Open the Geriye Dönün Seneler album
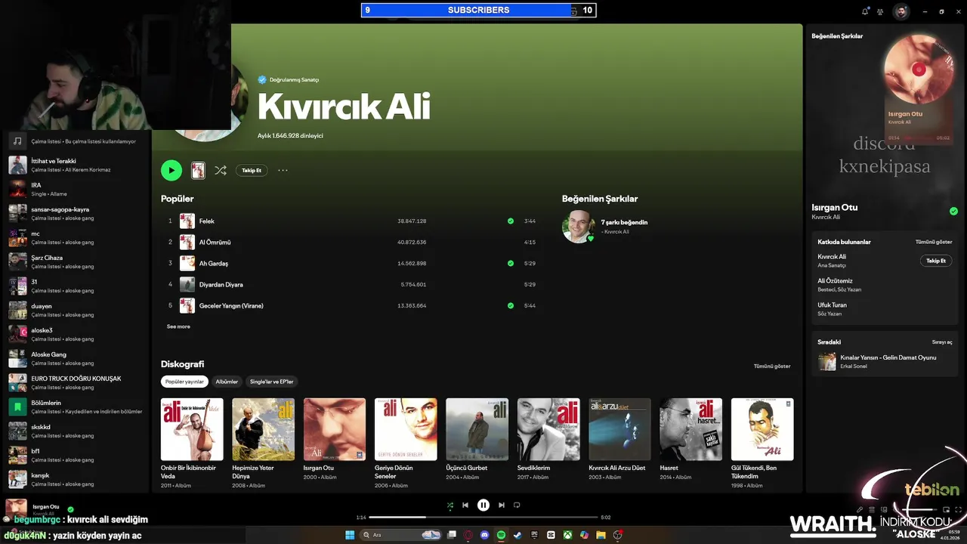Viewport: 967px width, 544px height. 406,429
